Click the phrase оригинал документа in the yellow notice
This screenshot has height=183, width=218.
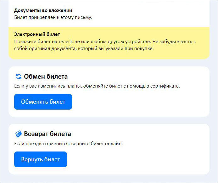coord(48,49)
